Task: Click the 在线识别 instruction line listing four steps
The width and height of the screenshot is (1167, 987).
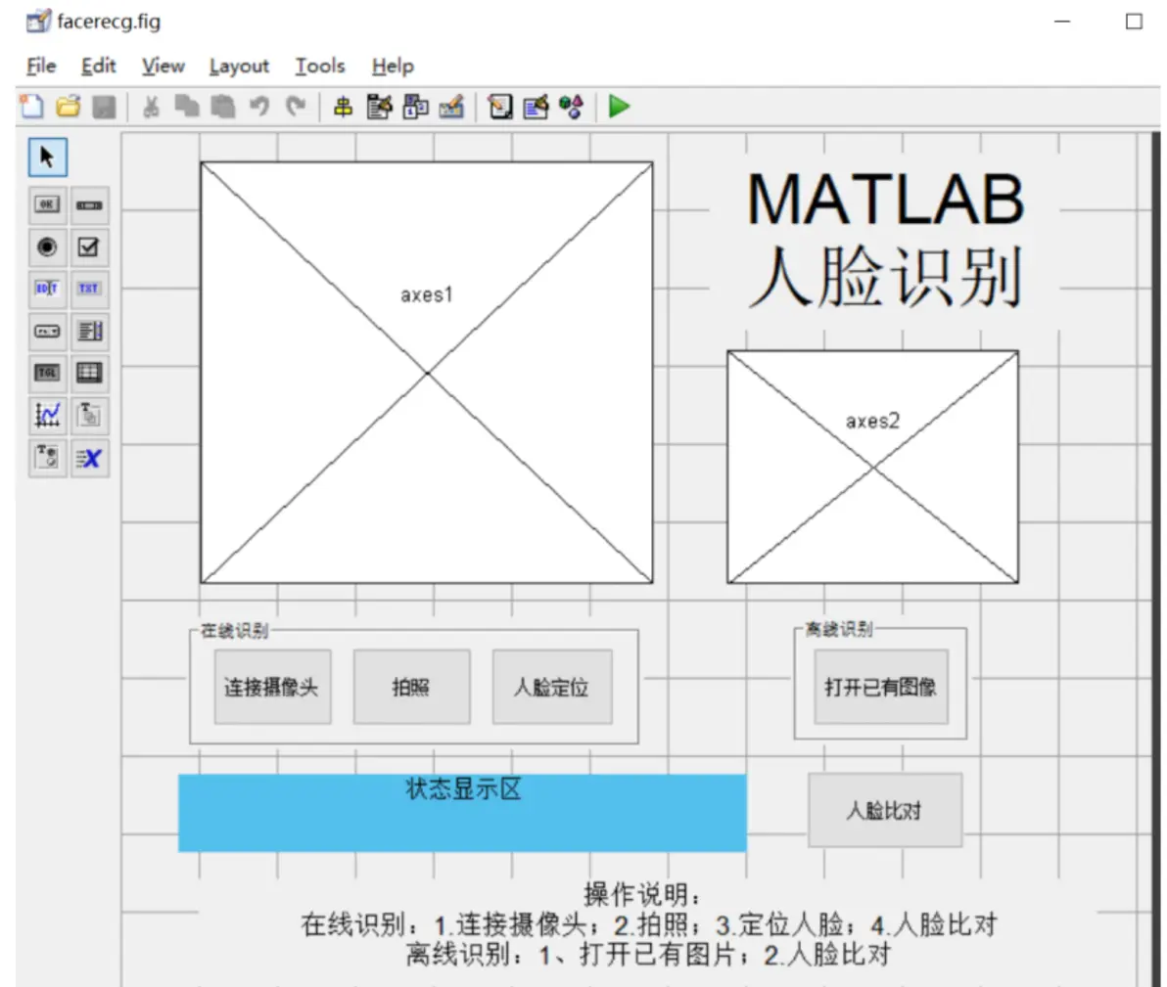Action: pos(648,924)
